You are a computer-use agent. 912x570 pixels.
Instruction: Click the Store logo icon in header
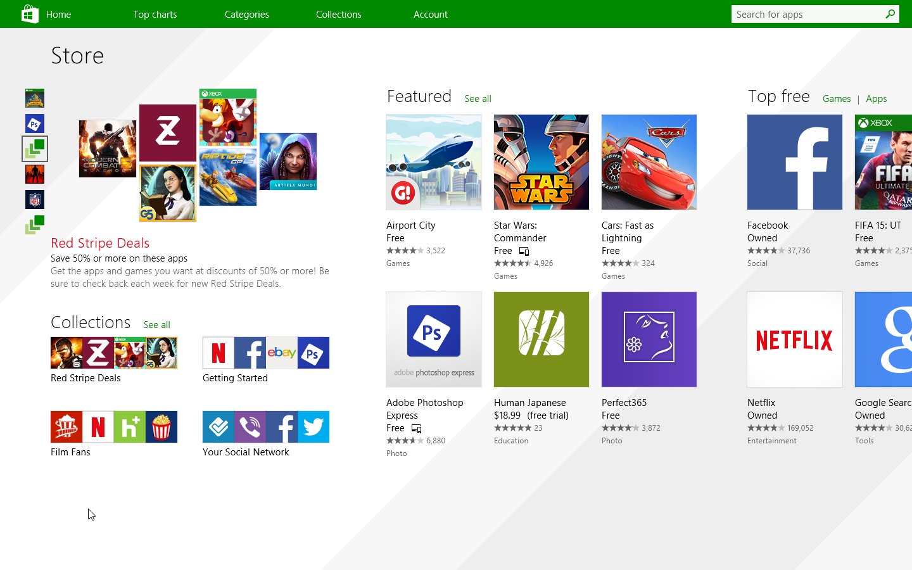(x=30, y=14)
